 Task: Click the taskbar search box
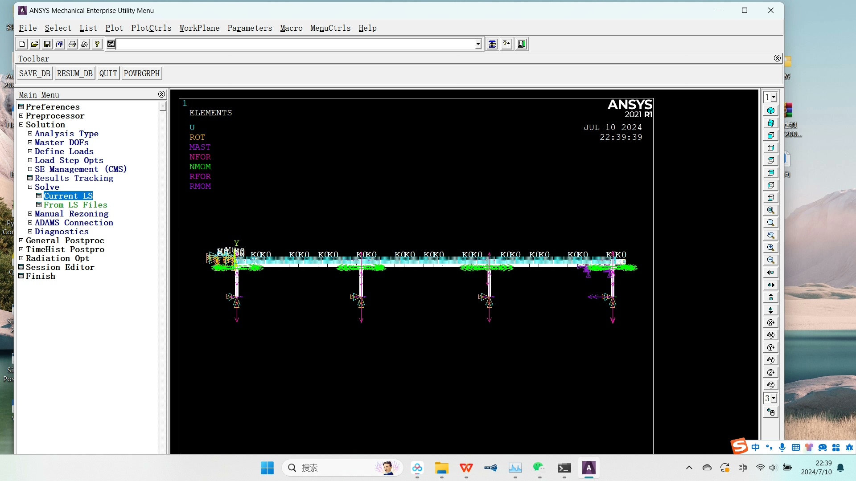click(342, 468)
